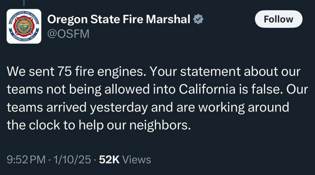
Task: Click the phrase working around in the post
Action: point(244,107)
